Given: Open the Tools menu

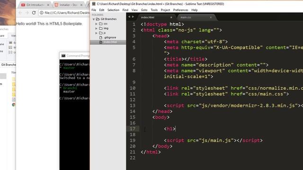Looking at the screenshot, I should tap(154, 10).
